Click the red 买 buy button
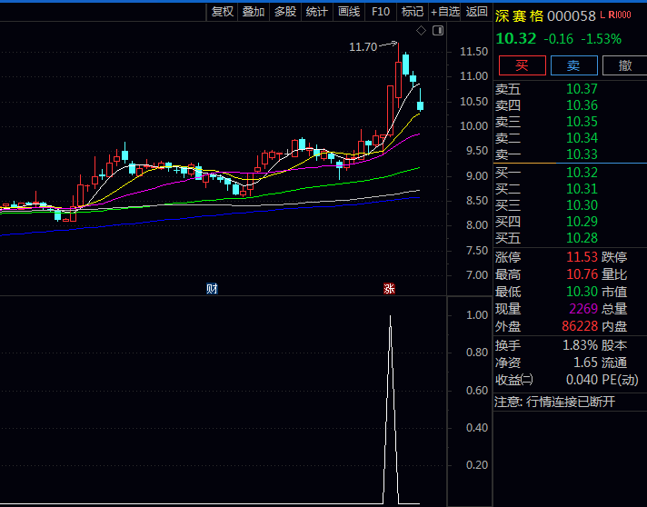 click(523, 65)
